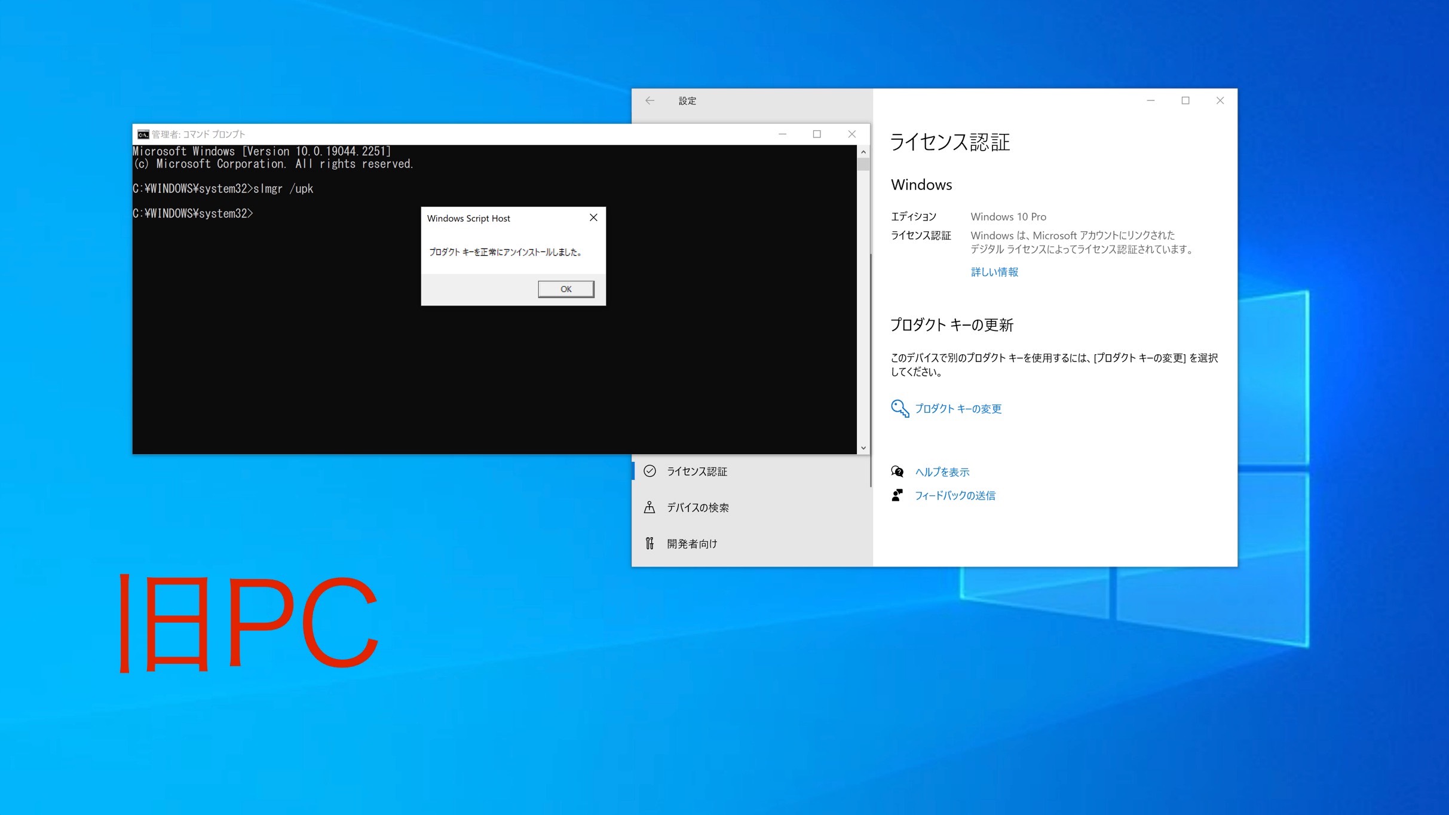Click the feedback person icon beside フィードバックの送信
The height and width of the screenshot is (815, 1449).
[x=896, y=495]
